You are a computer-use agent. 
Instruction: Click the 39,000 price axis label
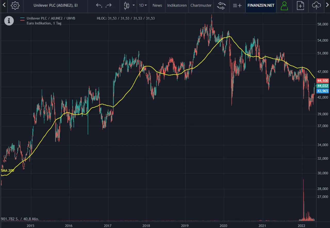click(x=323, y=114)
